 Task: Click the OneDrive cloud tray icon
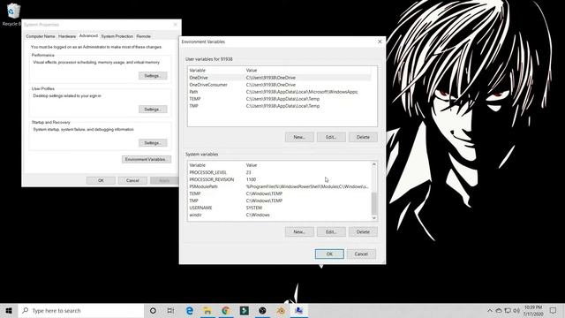click(x=499, y=310)
